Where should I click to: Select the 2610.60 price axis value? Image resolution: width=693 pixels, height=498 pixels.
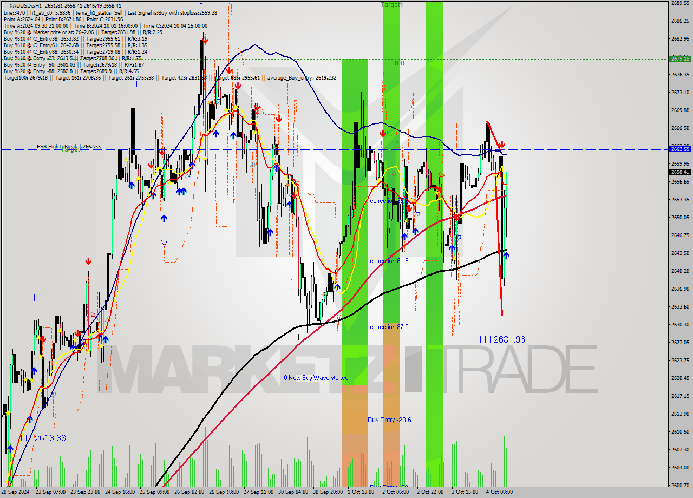point(679,431)
